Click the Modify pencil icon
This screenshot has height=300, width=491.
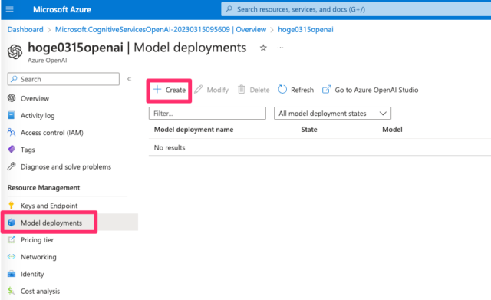click(198, 90)
